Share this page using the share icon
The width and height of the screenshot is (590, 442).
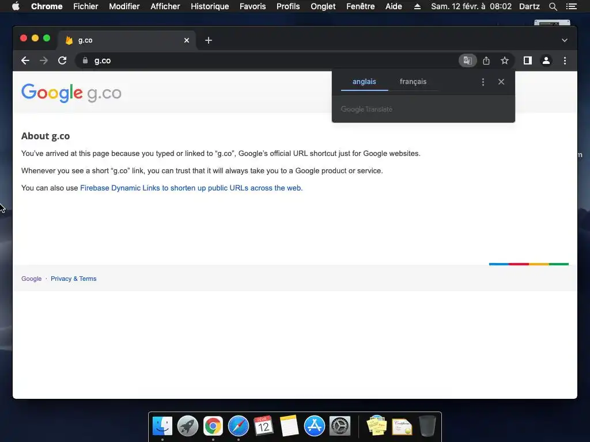[x=486, y=60]
